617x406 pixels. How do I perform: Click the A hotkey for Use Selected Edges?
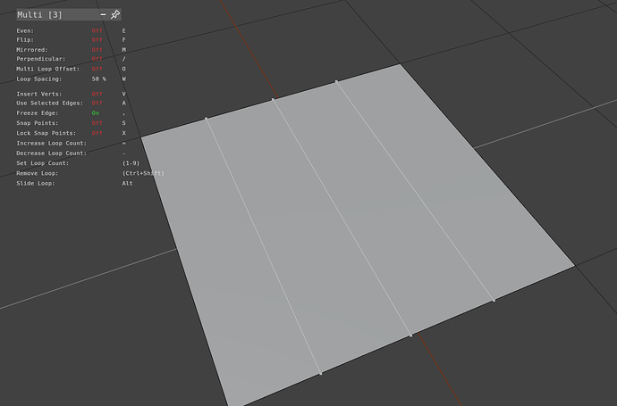point(124,103)
